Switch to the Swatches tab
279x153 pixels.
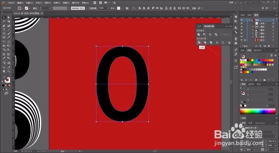(249, 50)
